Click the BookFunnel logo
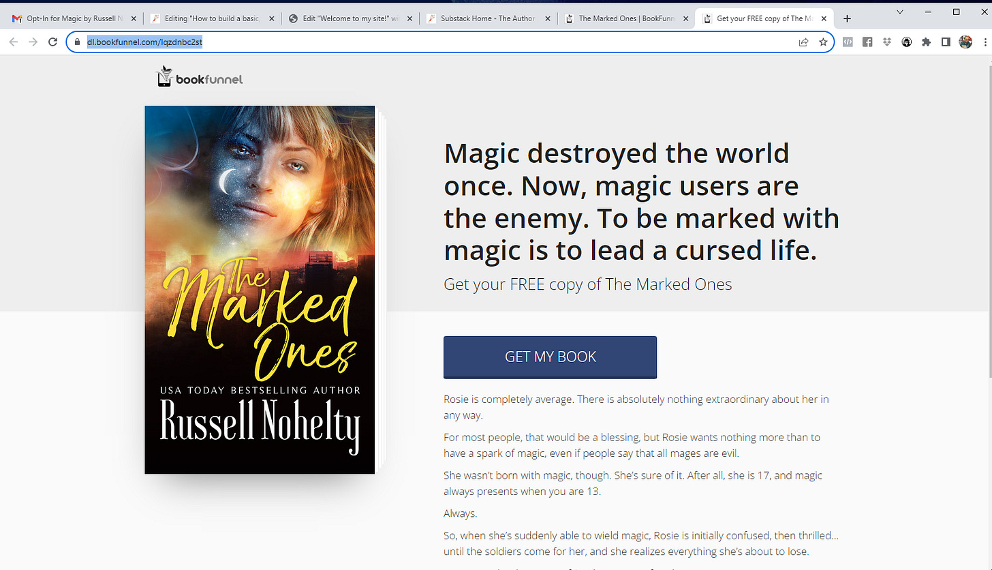The image size is (992, 570). click(x=200, y=77)
